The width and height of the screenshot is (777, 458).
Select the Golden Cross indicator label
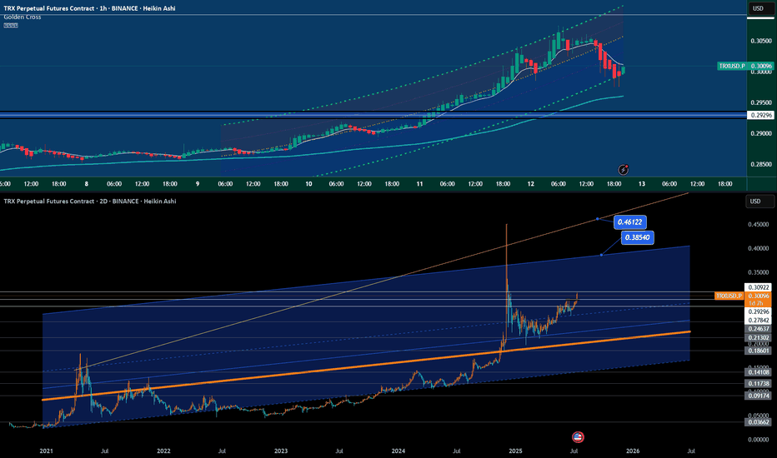click(23, 17)
